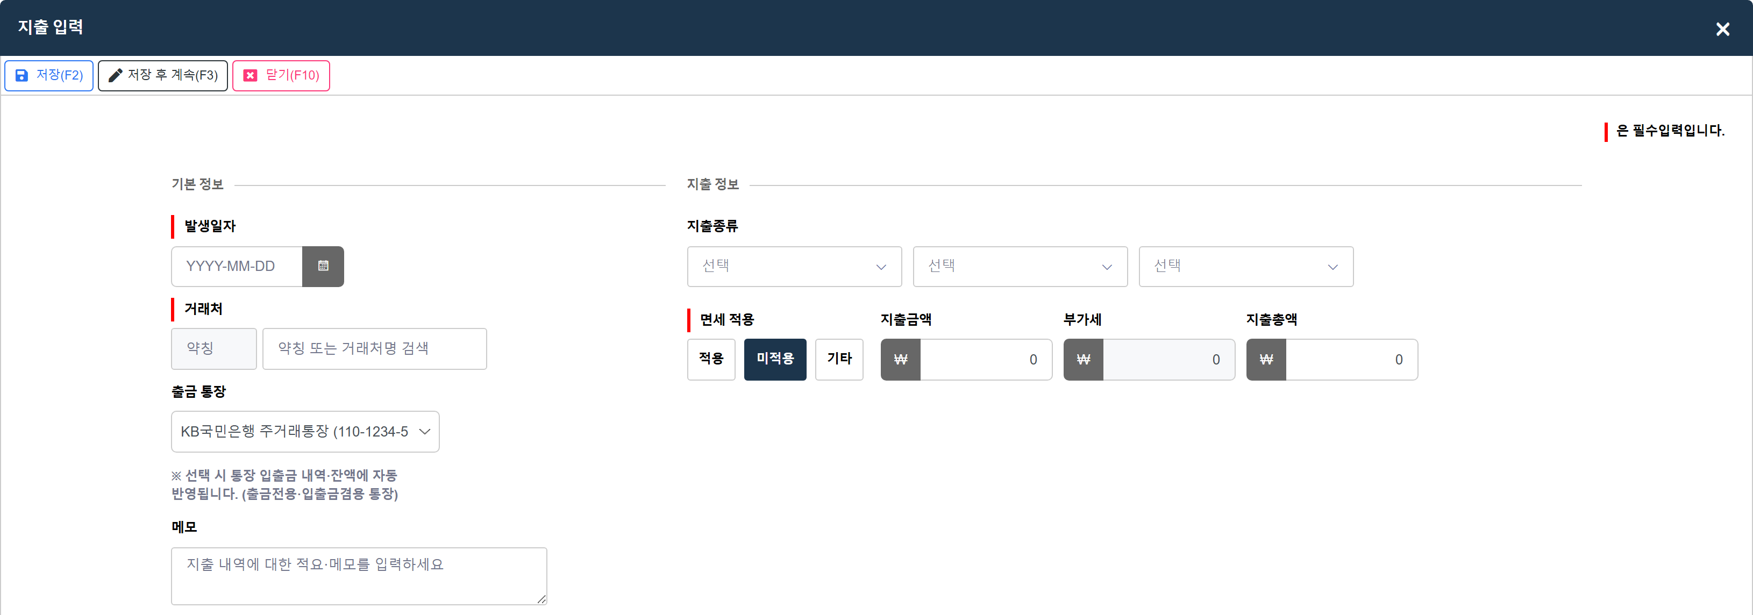Click the 발생일자 YYYY-MM-DD date field

coord(237,266)
